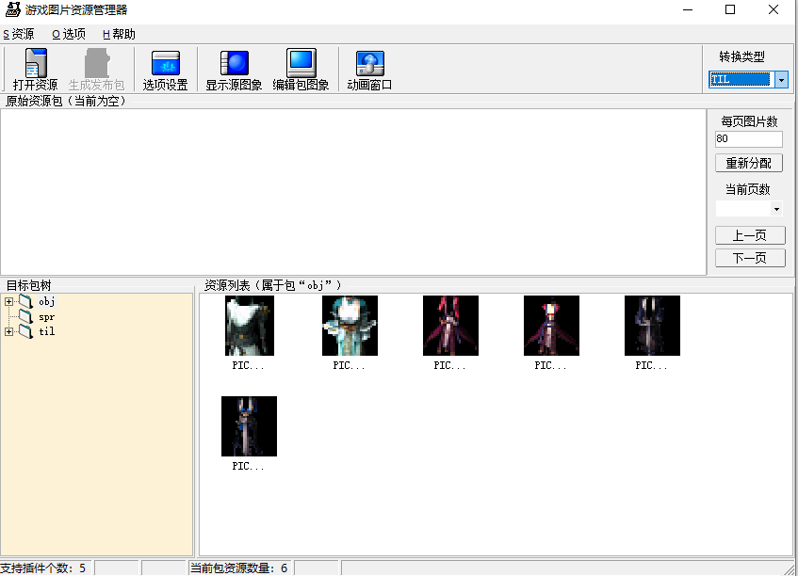Select the first white-robed sprite thumbnail
Screen dimensions: 798x576
[x=250, y=326]
